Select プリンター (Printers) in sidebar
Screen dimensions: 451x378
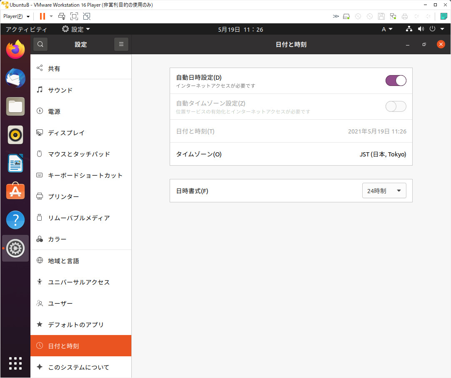[x=81, y=197]
